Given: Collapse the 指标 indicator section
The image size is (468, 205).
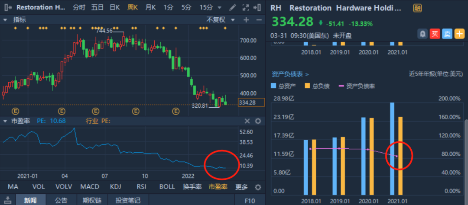Looking at the screenshot, I should coord(5,20).
